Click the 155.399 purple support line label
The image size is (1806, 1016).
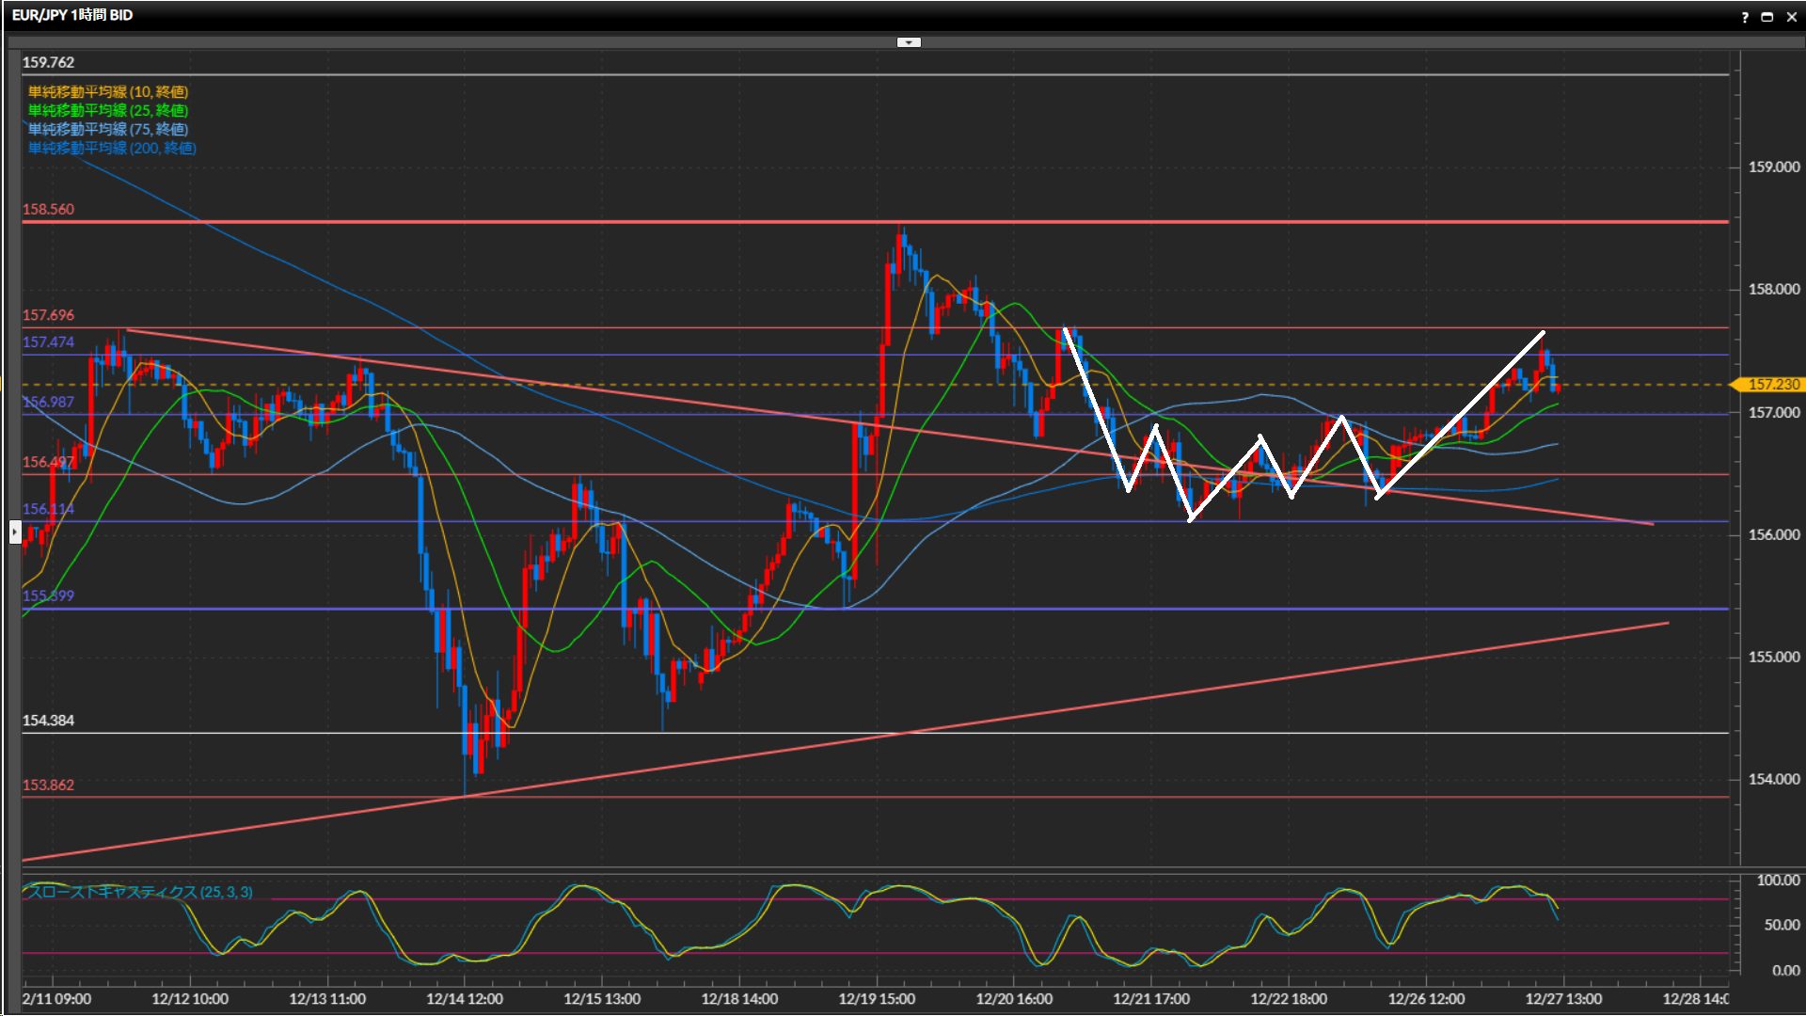coord(48,595)
